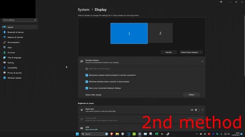Toggle Minimise windows when monitor disconnected
This screenshot has height=137, width=245.
tap(87, 82)
